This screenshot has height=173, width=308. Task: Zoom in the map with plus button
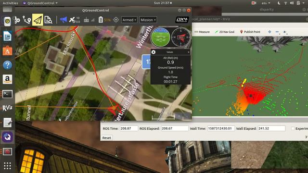click(179, 116)
